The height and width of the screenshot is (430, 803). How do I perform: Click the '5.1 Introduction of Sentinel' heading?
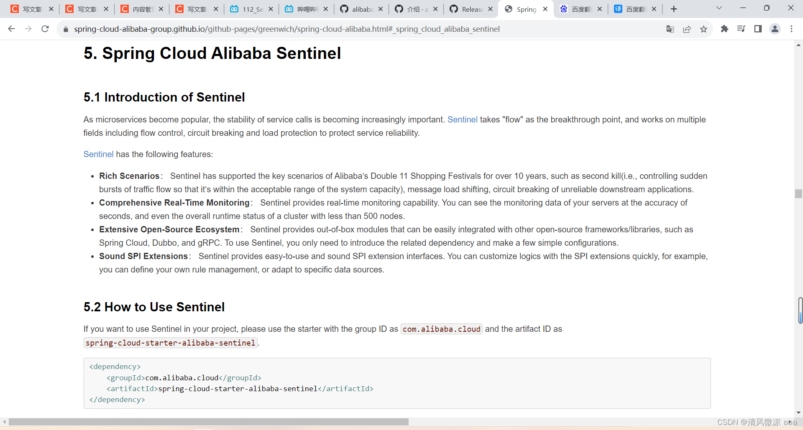pos(164,97)
